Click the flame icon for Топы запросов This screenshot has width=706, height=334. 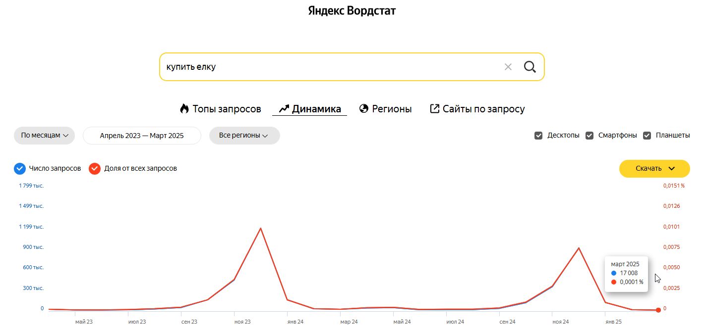click(x=184, y=109)
